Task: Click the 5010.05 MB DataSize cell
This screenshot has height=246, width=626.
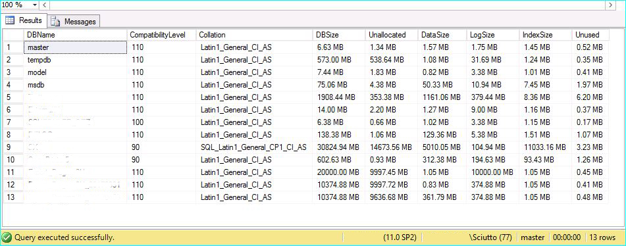Action: [x=442, y=147]
